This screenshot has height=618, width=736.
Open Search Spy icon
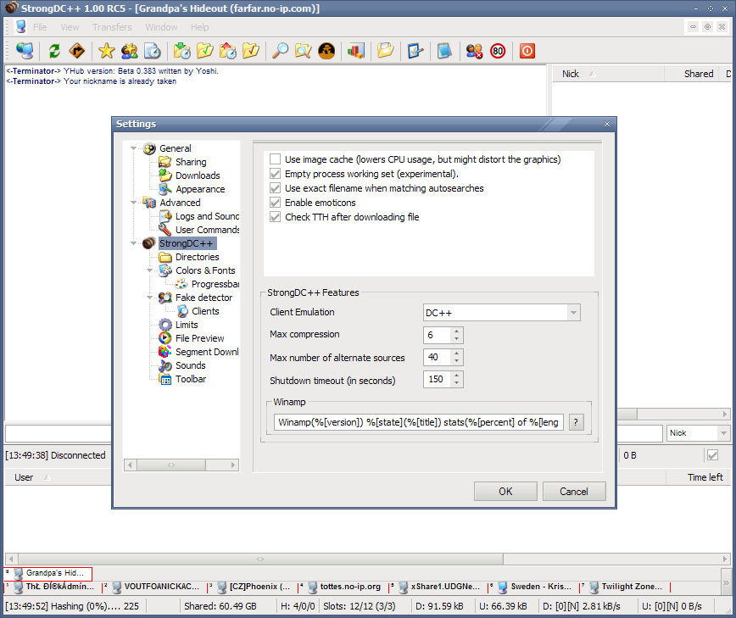[326, 51]
